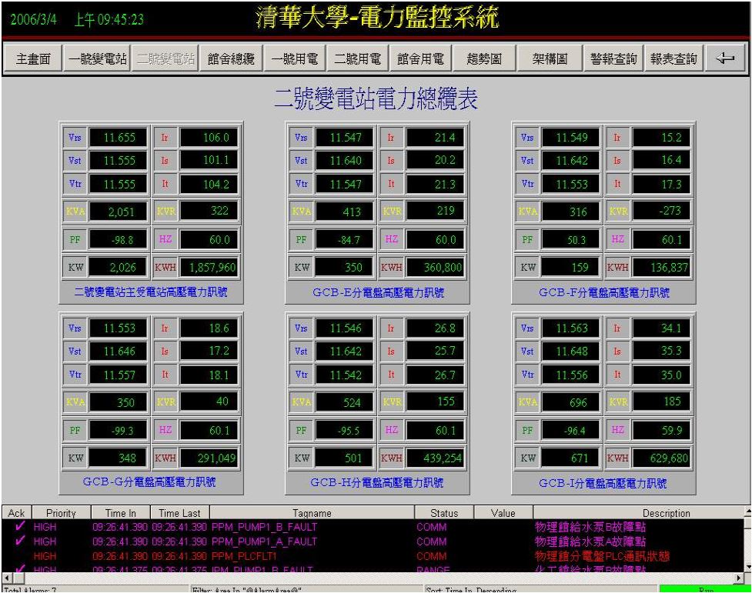
Task: Click the 629,680 KWH reading in GCB-I
Action: 661,458
